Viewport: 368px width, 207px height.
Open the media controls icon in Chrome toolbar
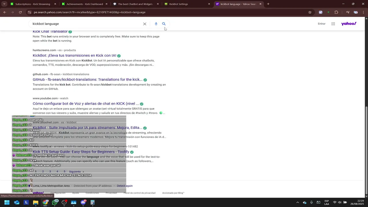tap(348, 12)
